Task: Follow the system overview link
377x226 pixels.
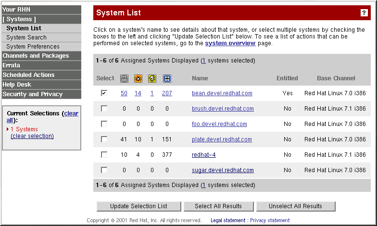Action: point(230,43)
